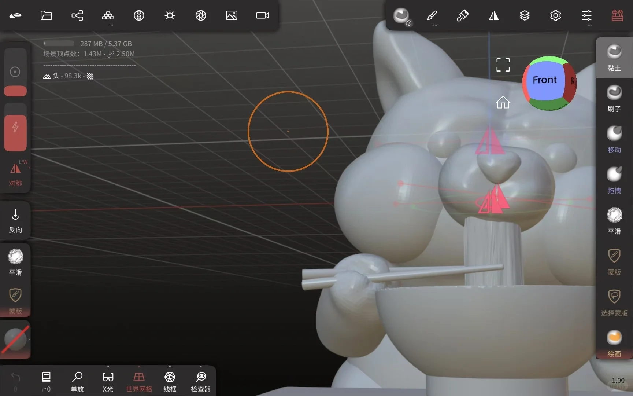
Task: Open the material sphere menu
Action: click(x=139, y=15)
